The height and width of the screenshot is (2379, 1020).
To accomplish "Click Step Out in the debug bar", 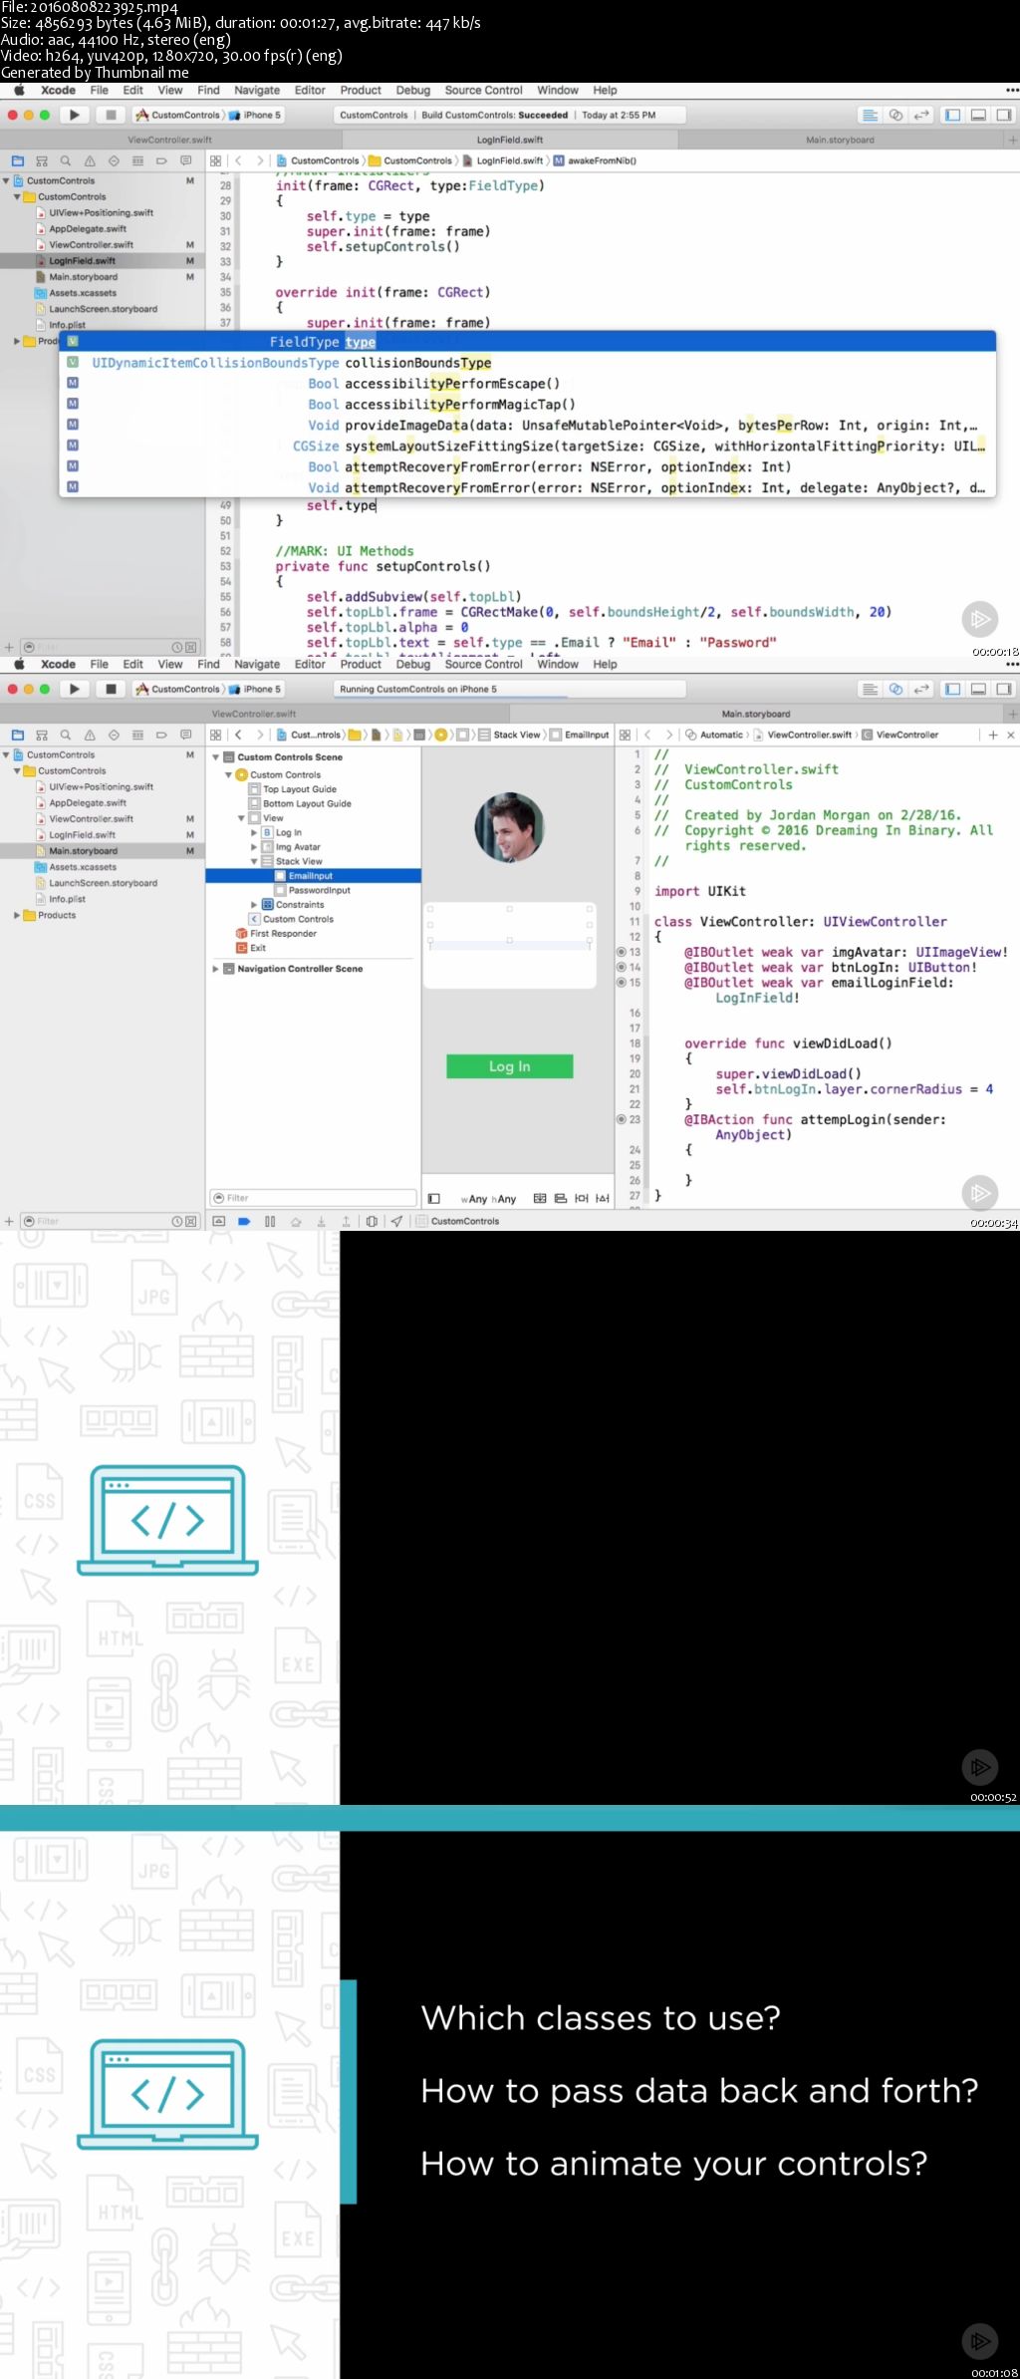I will point(346,1221).
